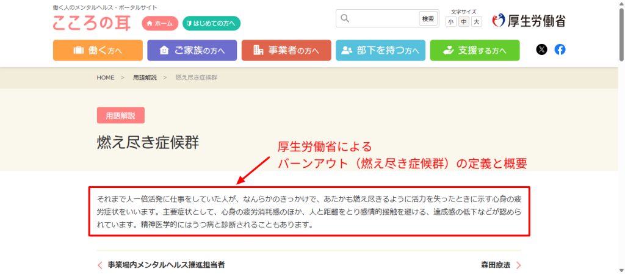Open the X (Twitter) social icon
The height and width of the screenshot is (274, 625).
(x=541, y=50)
